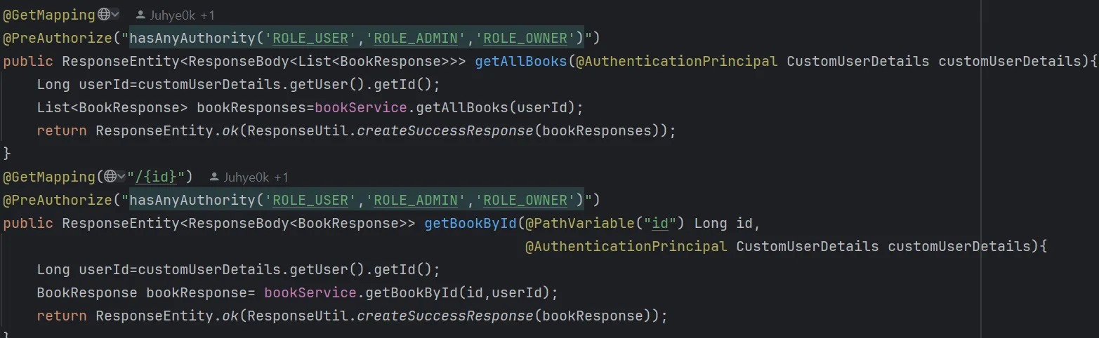Click author icon above getBookById method
The image size is (1099, 338).
tap(214, 177)
